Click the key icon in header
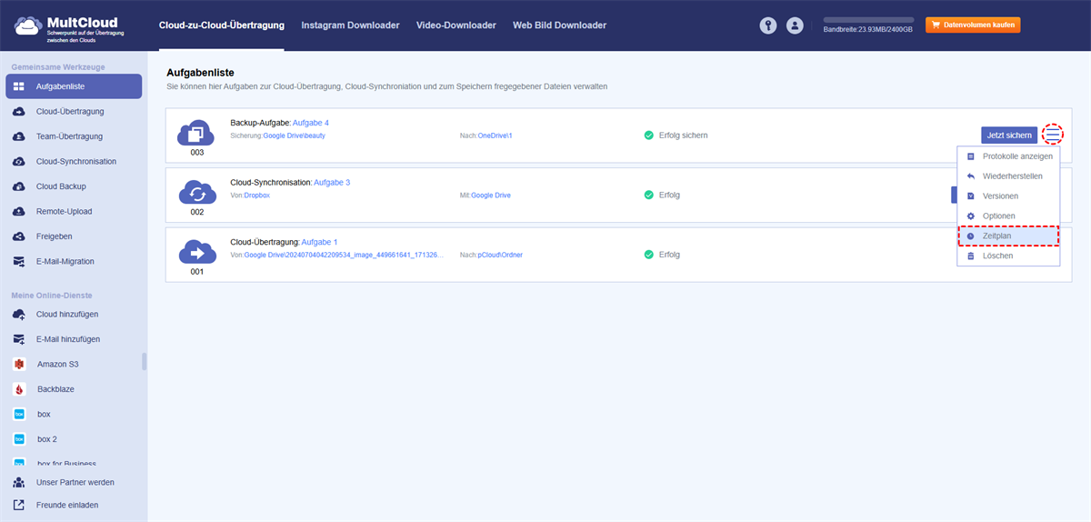1091x522 pixels. [768, 25]
